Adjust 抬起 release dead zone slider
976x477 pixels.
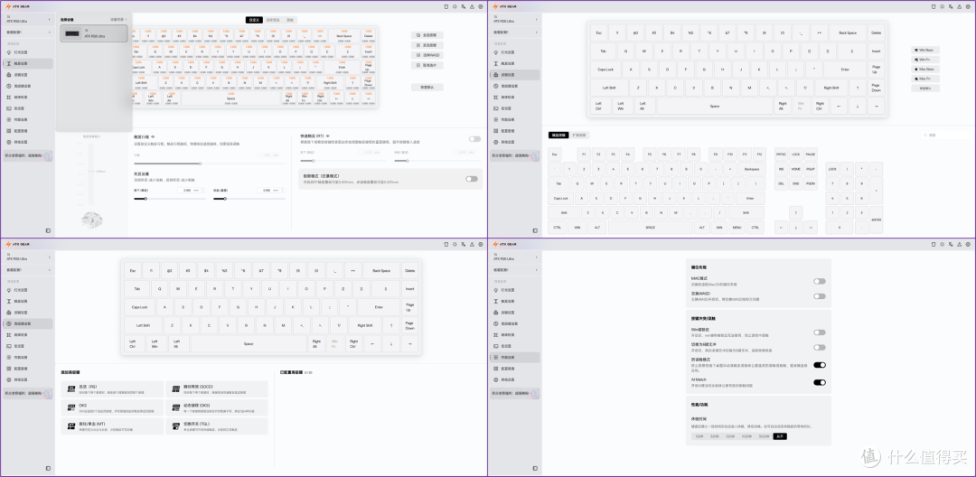tap(249, 199)
